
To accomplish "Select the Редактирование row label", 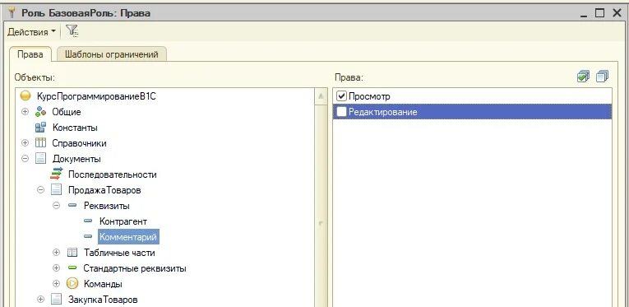I will coord(382,112).
